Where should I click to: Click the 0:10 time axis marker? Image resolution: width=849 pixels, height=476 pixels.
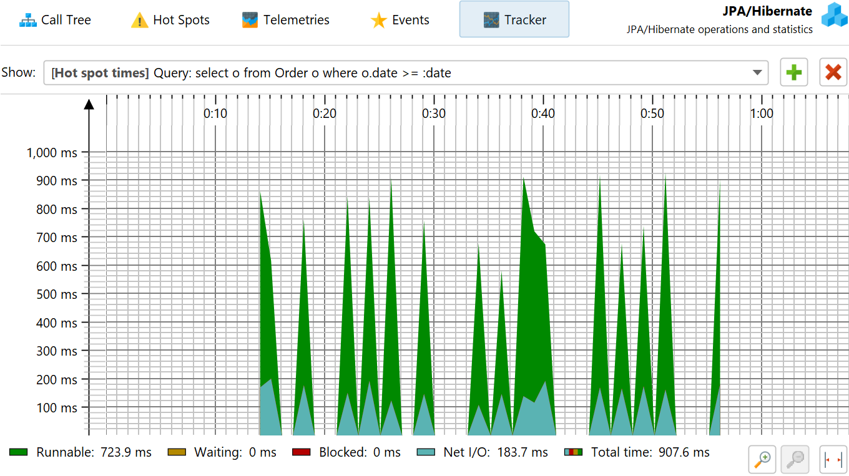pos(215,114)
